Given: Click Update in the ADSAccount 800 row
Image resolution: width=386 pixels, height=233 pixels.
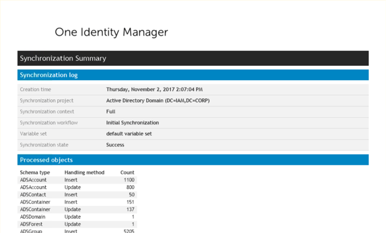Looking at the screenshot, I should pyautogui.click(x=73, y=187).
